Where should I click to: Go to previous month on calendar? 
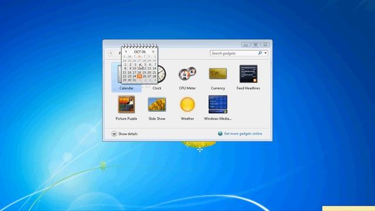pos(126,52)
